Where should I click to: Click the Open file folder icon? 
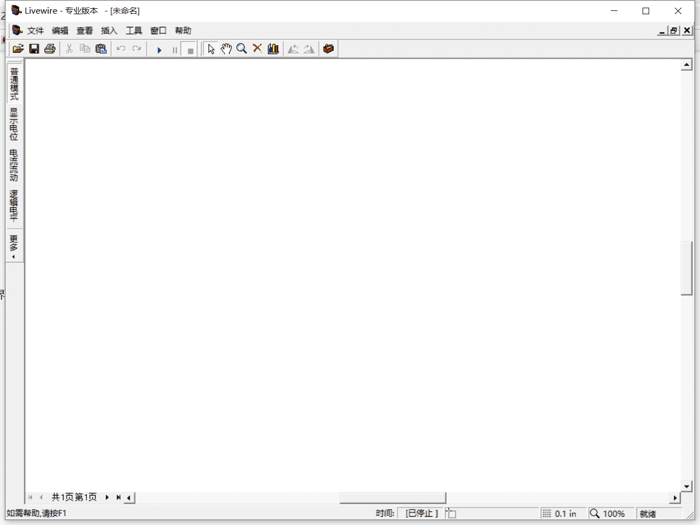(x=18, y=49)
